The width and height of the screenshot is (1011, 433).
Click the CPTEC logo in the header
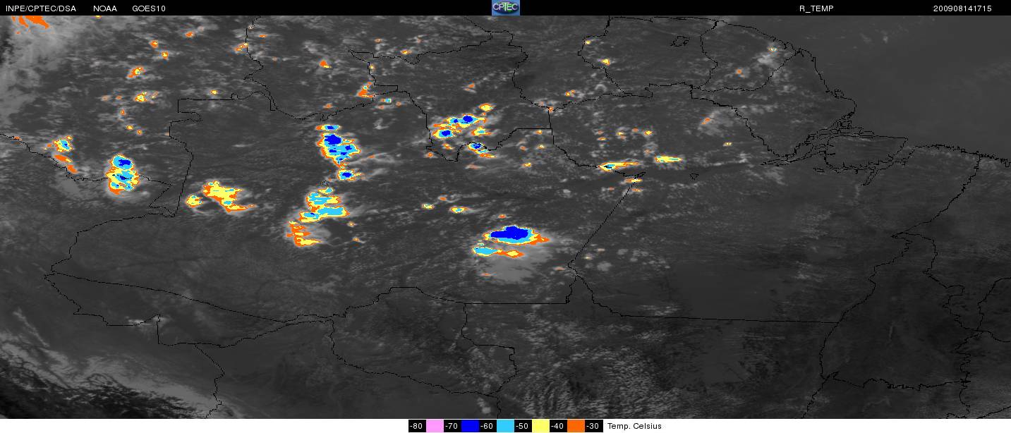pos(505,8)
